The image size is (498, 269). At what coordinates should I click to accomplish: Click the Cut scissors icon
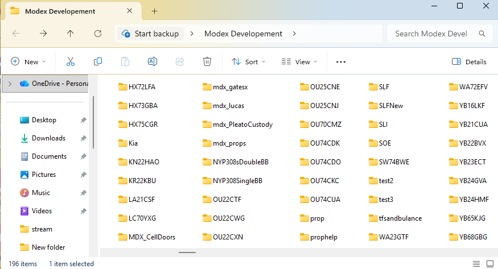[x=71, y=61]
